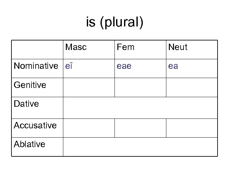Click the empty Genitive Neut cell

click(192, 87)
